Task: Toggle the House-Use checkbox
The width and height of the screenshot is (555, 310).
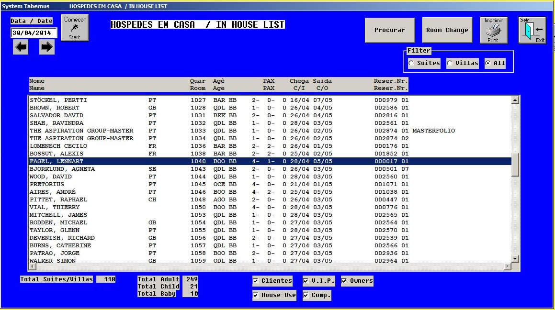Action: tap(256, 296)
